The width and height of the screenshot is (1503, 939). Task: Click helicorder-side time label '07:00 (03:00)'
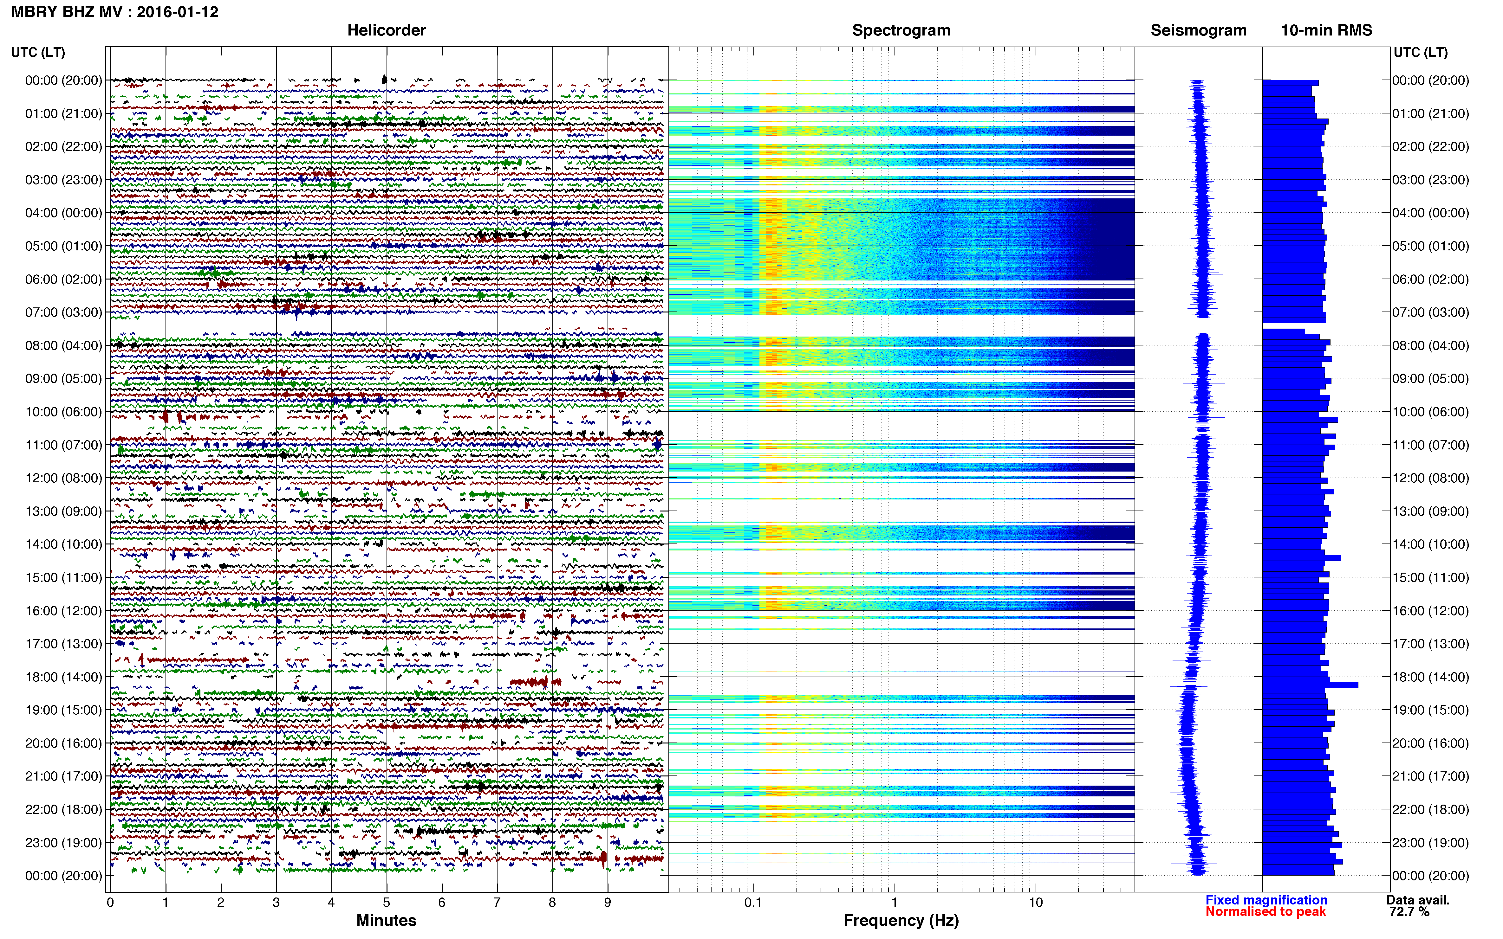[63, 312]
